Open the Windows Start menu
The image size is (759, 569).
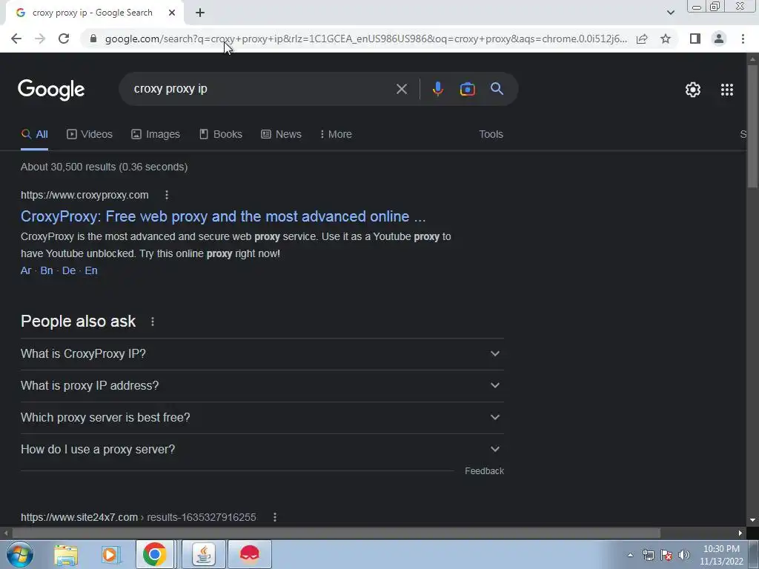click(19, 554)
